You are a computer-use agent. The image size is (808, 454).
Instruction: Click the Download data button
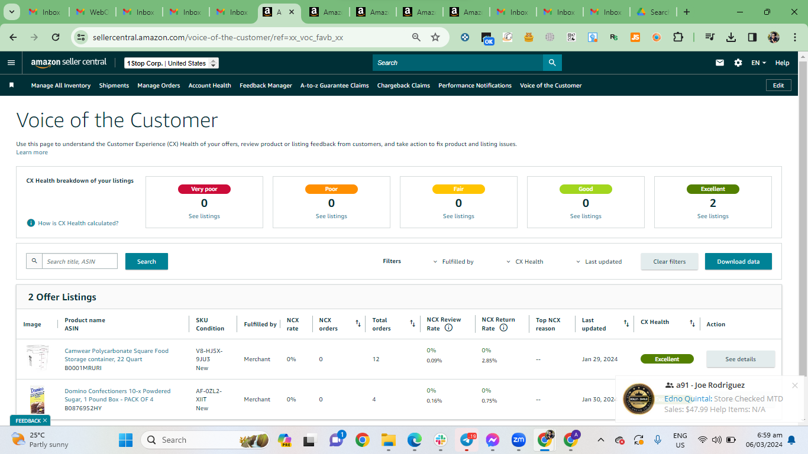pyautogui.click(x=738, y=261)
